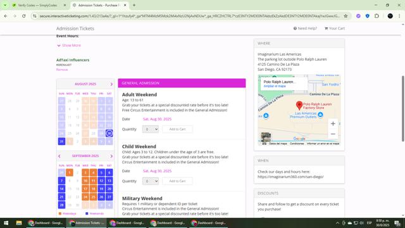Go back to the previous page
This screenshot has width=405, height=228.
[x=6, y=16]
